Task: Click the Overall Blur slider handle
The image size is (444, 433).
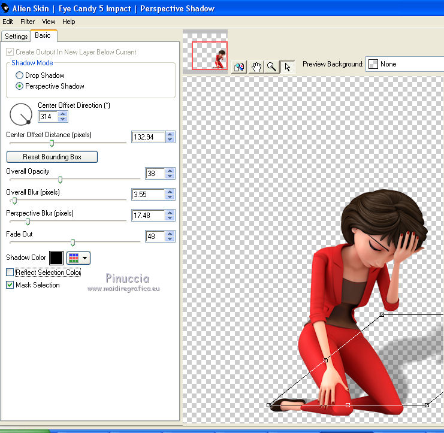Action: (14, 201)
